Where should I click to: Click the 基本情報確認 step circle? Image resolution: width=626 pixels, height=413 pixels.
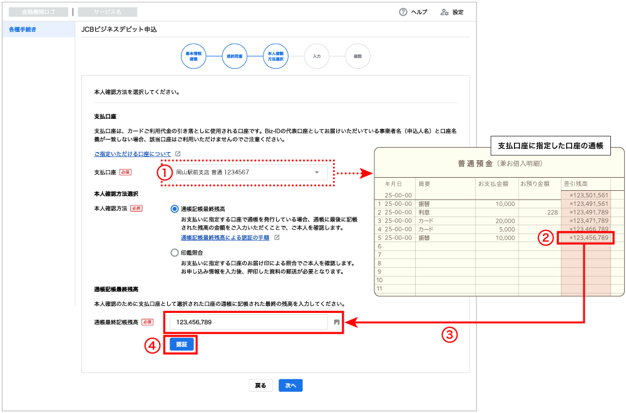point(193,56)
